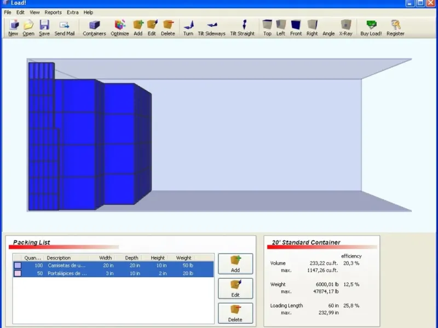The height and width of the screenshot is (328, 438).
Task: Save the load with the Save icon
Action: coord(44,28)
